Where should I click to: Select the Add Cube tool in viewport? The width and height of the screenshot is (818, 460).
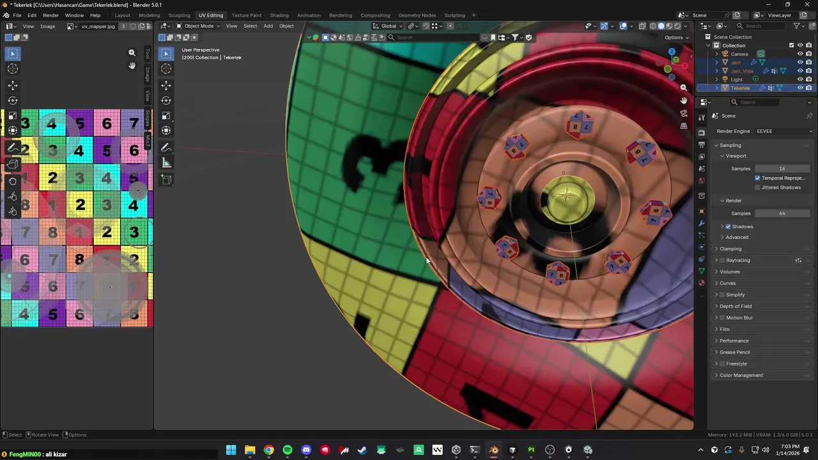[166, 180]
